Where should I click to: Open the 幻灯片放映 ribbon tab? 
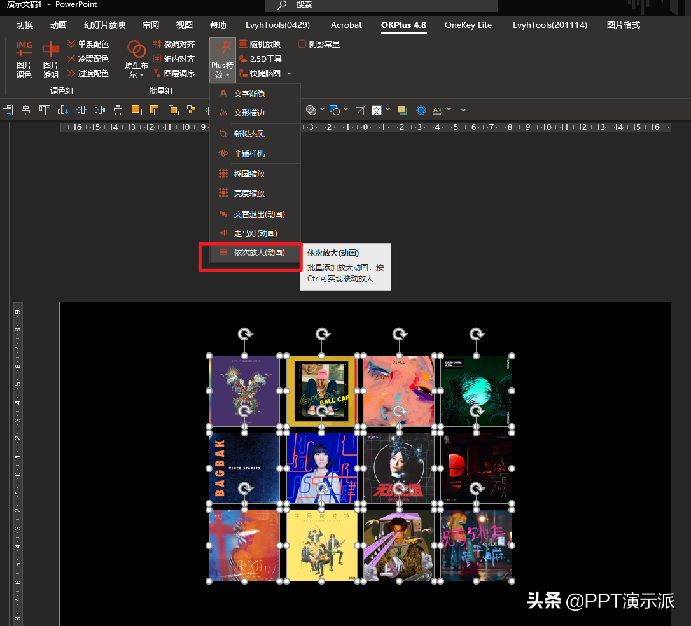[x=104, y=25]
